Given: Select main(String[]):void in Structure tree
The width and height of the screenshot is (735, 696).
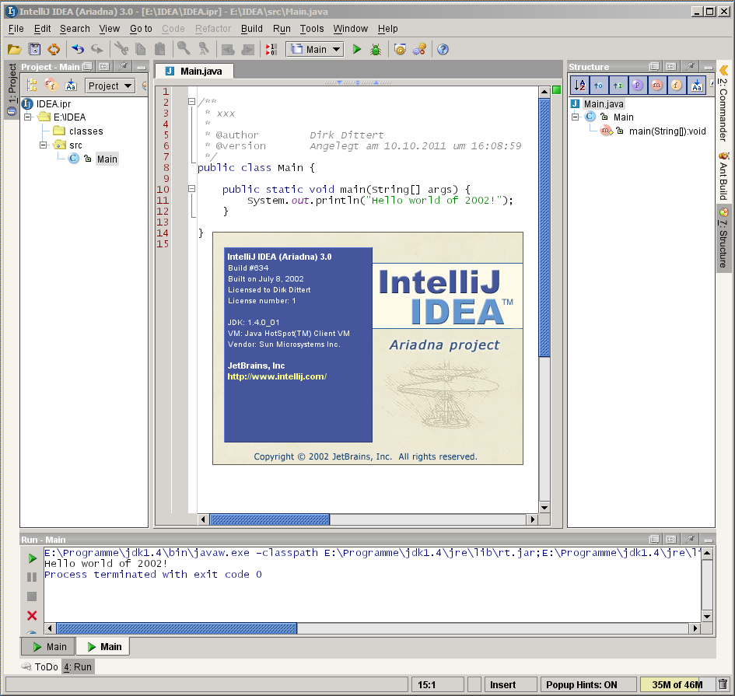Looking at the screenshot, I should (667, 131).
